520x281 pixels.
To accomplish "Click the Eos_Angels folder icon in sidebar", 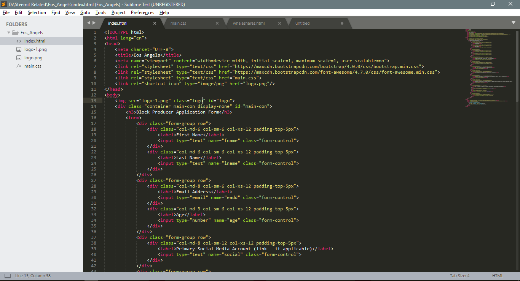I will (15, 33).
